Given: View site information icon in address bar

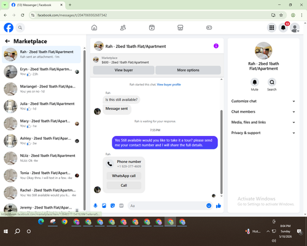Looking at the screenshot, I should [33, 15].
